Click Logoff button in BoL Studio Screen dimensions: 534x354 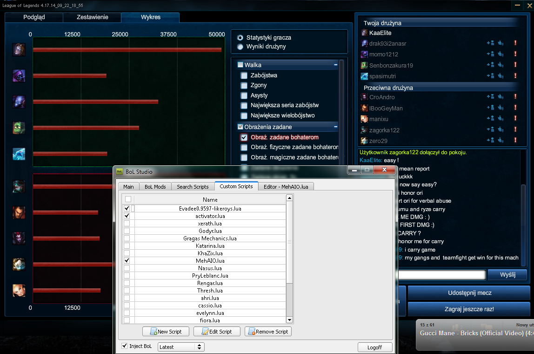[x=374, y=347]
